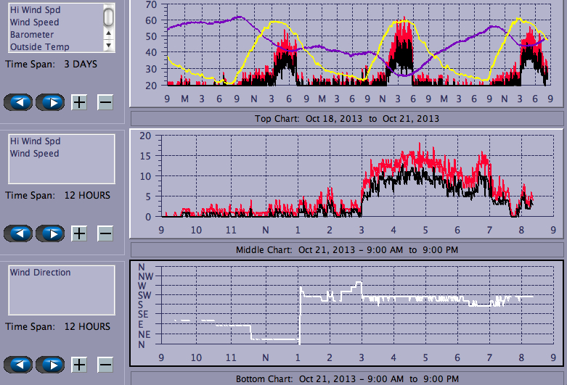Click the back arrow for the top chart
The height and width of the screenshot is (385, 567).
[20, 102]
